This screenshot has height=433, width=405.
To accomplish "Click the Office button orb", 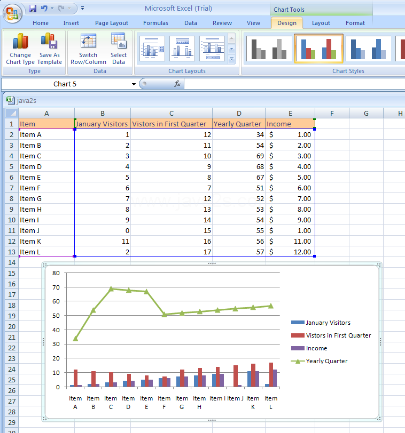I will coord(12,13).
